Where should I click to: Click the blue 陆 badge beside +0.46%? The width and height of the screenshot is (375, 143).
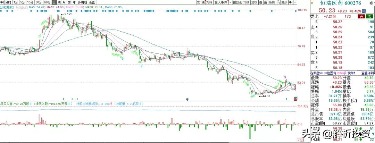click(x=364, y=11)
